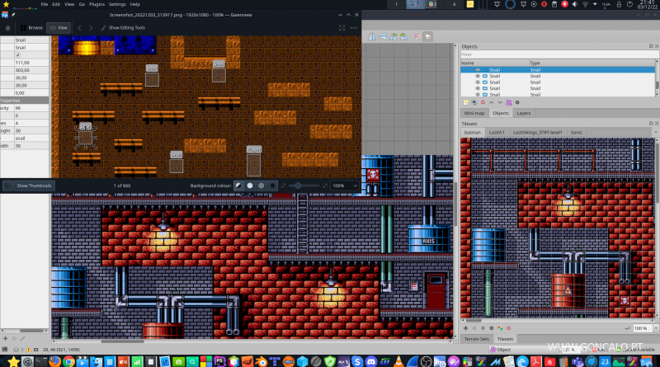
Task: Rotate left icon in Tiled toolbar
Action: (394, 36)
